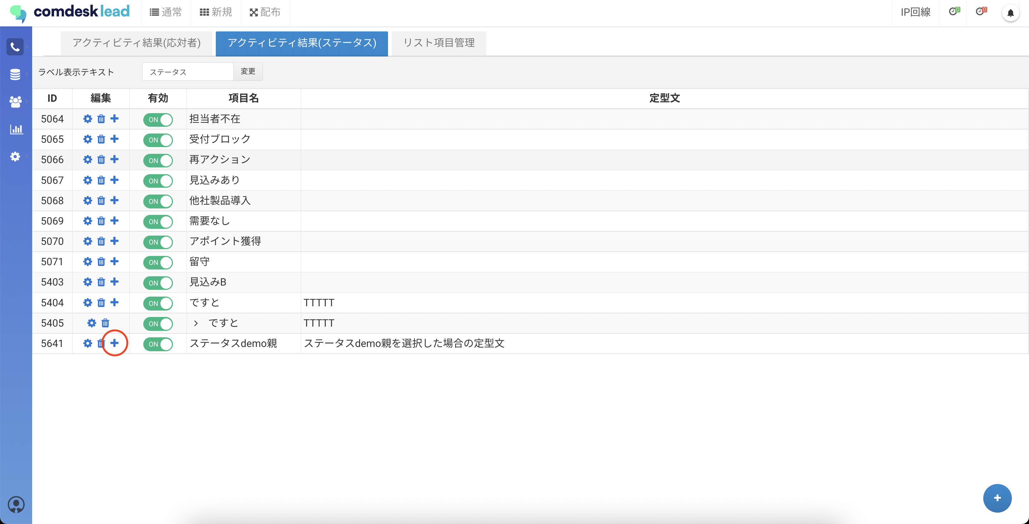Click the ラベル表示テキスト input field
This screenshot has width=1029, height=524.
(187, 72)
